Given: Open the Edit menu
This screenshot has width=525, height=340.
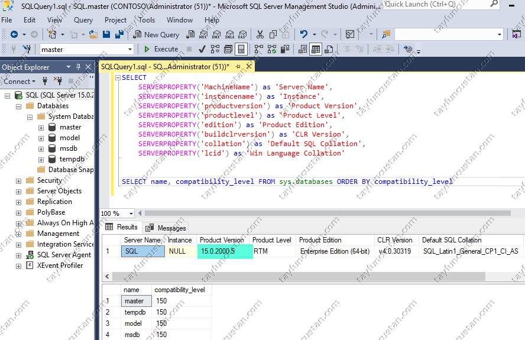Looking at the screenshot, I should pyautogui.click(x=30, y=20).
